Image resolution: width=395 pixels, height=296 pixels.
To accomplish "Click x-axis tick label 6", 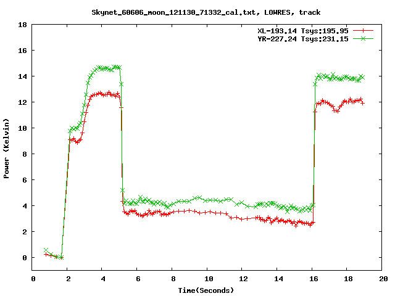I will tap(138, 279).
